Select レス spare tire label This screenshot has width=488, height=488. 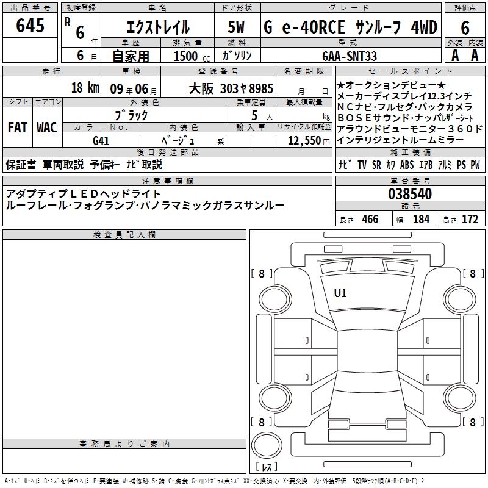click(x=267, y=467)
